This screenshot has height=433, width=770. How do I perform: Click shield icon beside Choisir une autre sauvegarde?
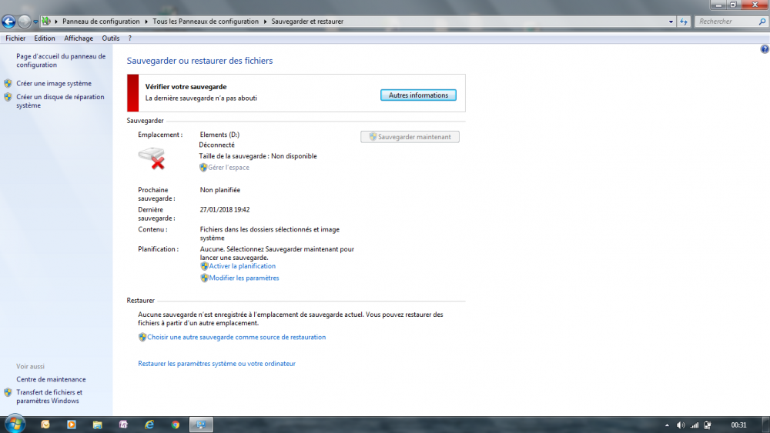pyautogui.click(x=142, y=337)
